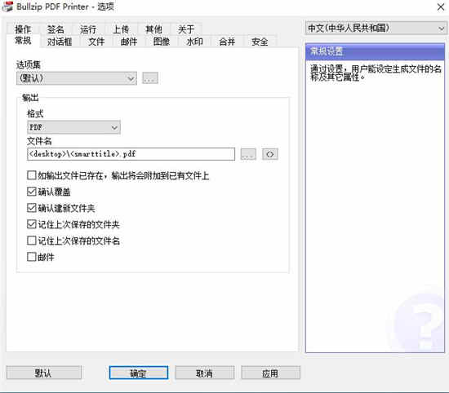The height and width of the screenshot is (393, 449).
Task: Click the 应用 button
Action: click(270, 373)
